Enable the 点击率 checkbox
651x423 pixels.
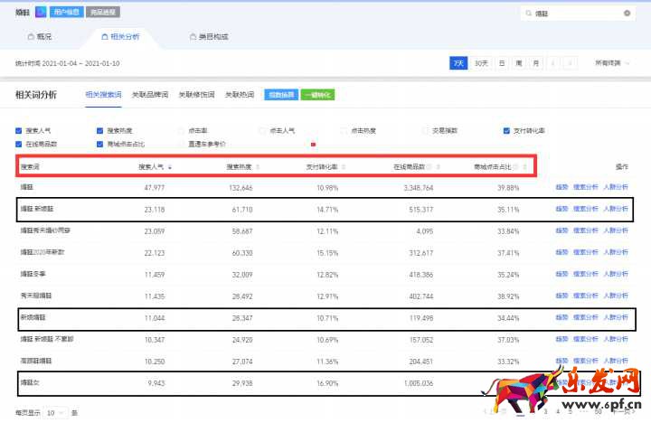point(180,130)
